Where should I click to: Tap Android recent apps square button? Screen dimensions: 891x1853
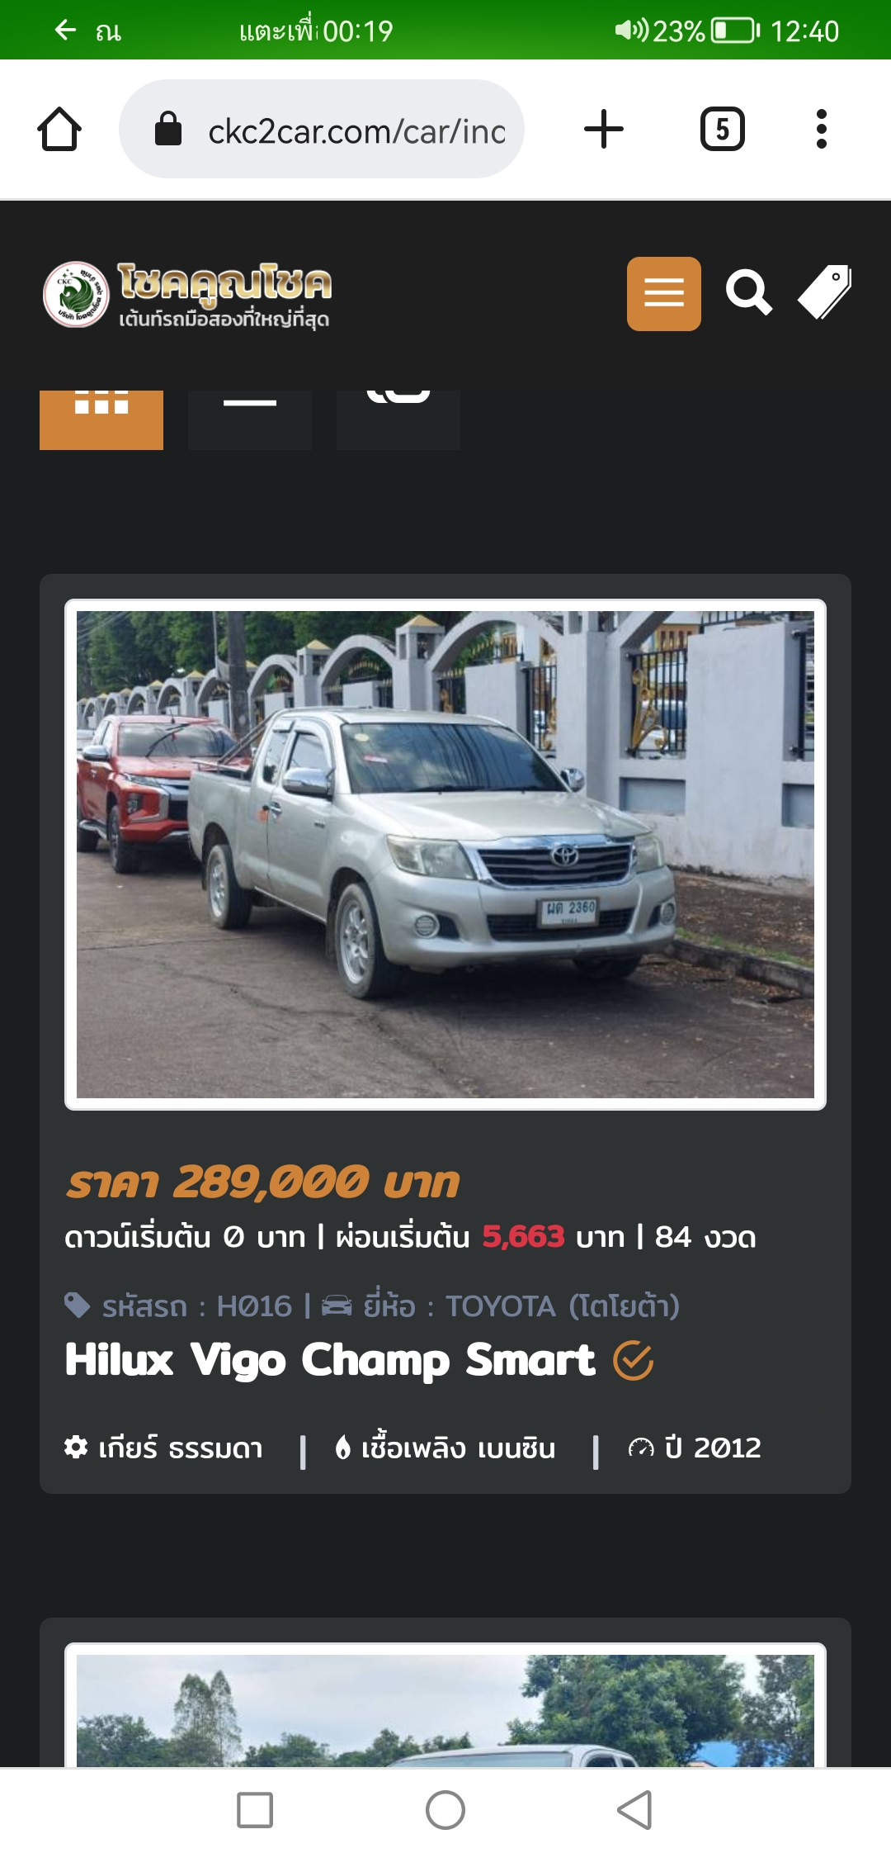255,1810
